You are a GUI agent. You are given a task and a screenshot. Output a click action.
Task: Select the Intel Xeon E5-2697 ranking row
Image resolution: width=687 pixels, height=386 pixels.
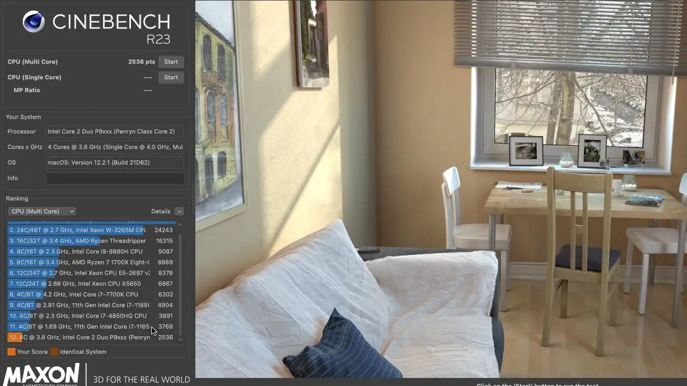[91, 273]
